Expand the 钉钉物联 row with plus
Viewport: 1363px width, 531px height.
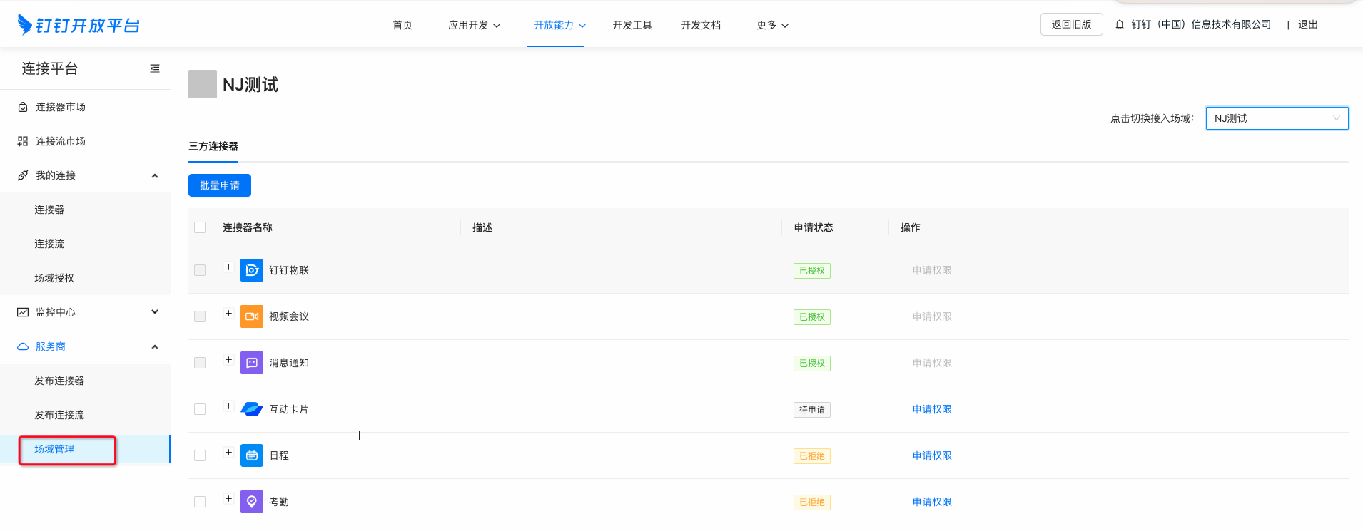(228, 267)
